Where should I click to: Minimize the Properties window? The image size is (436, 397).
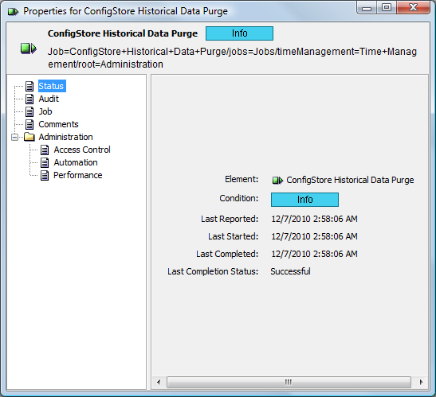[367, 8]
